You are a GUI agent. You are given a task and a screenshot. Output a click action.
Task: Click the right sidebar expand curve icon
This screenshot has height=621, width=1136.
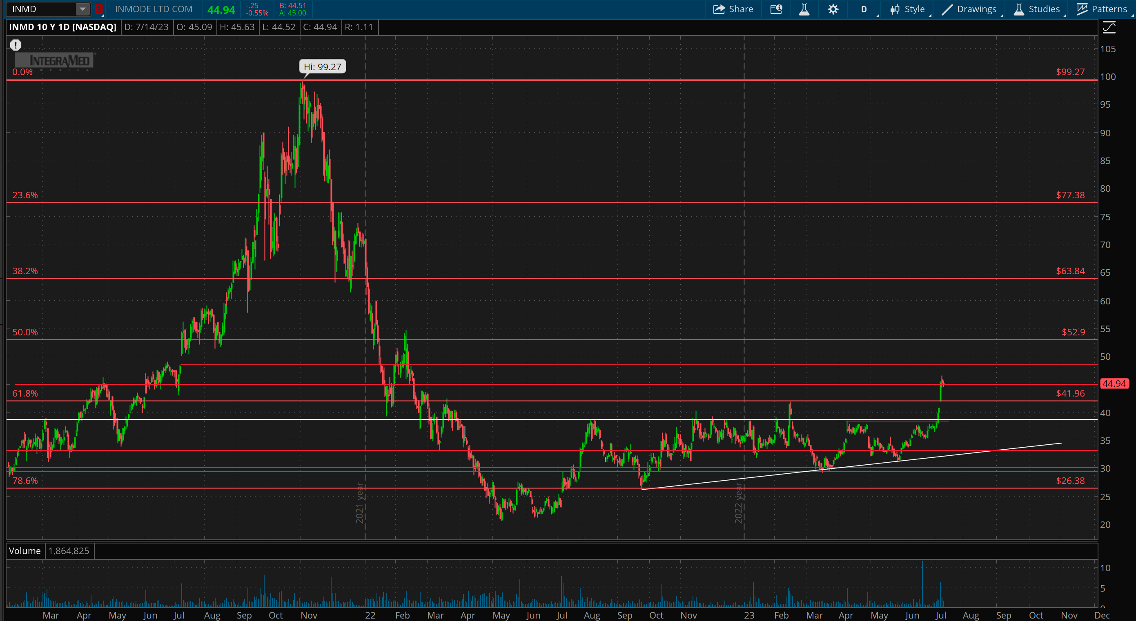pos(1109,28)
